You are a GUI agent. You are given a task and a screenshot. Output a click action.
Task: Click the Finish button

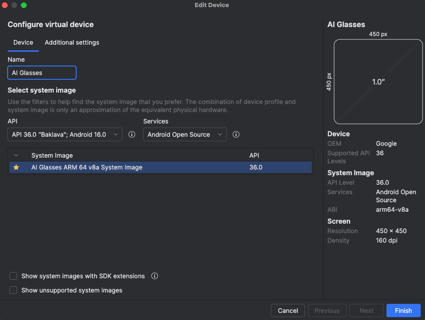[403, 310]
